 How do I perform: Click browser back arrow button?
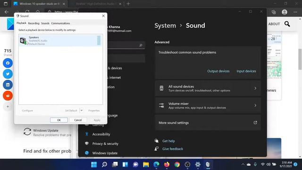[x=7, y=12]
